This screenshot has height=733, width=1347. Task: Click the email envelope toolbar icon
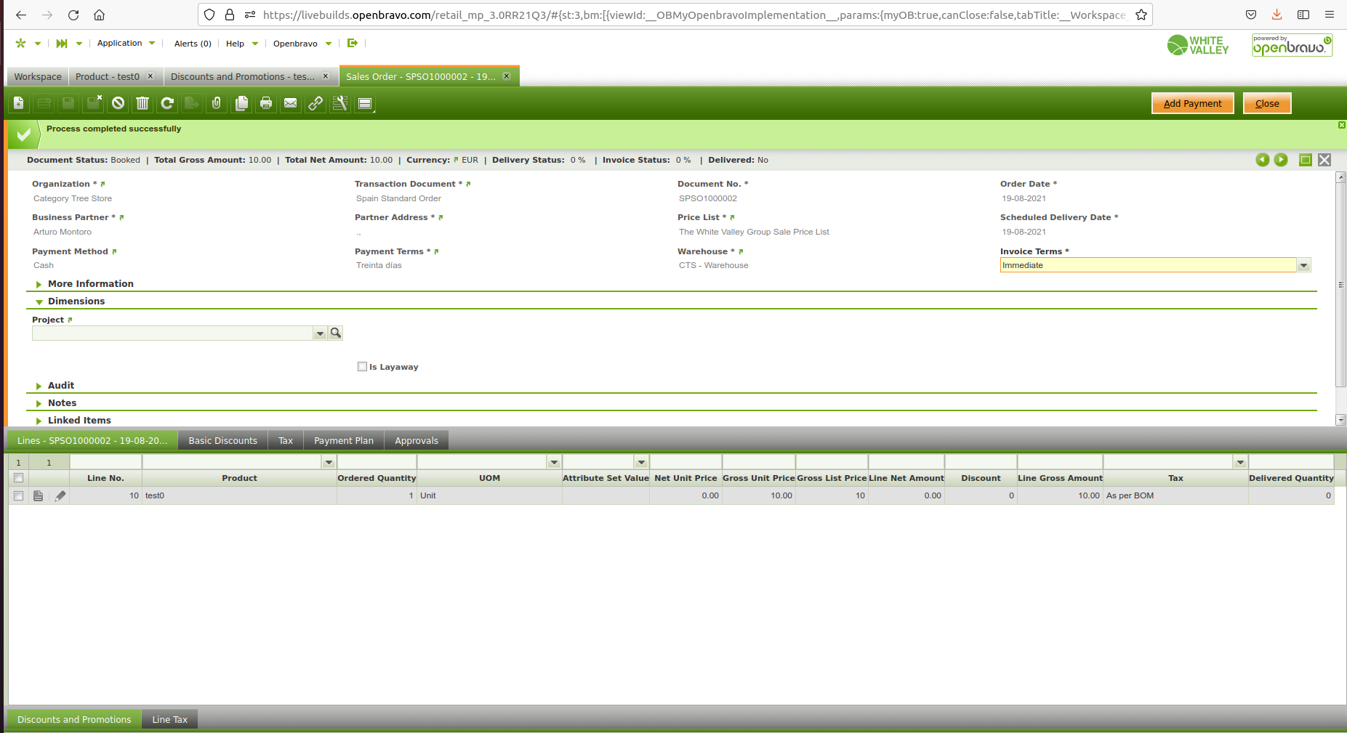(x=291, y=103)
